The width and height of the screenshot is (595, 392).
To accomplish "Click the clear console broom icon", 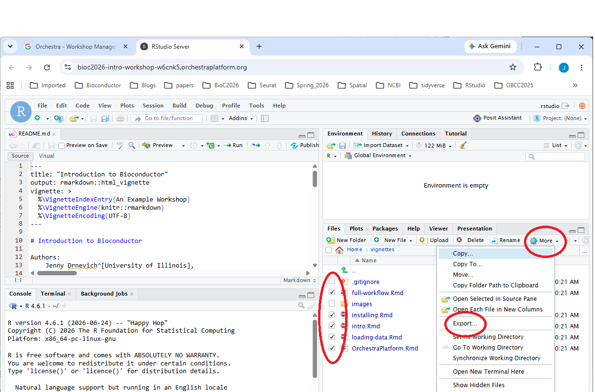I will 311,306.
